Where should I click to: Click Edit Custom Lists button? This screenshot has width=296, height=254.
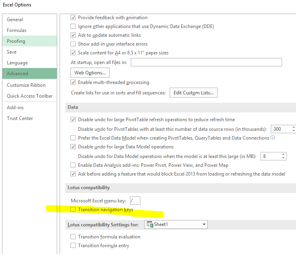tap(194, 93)
